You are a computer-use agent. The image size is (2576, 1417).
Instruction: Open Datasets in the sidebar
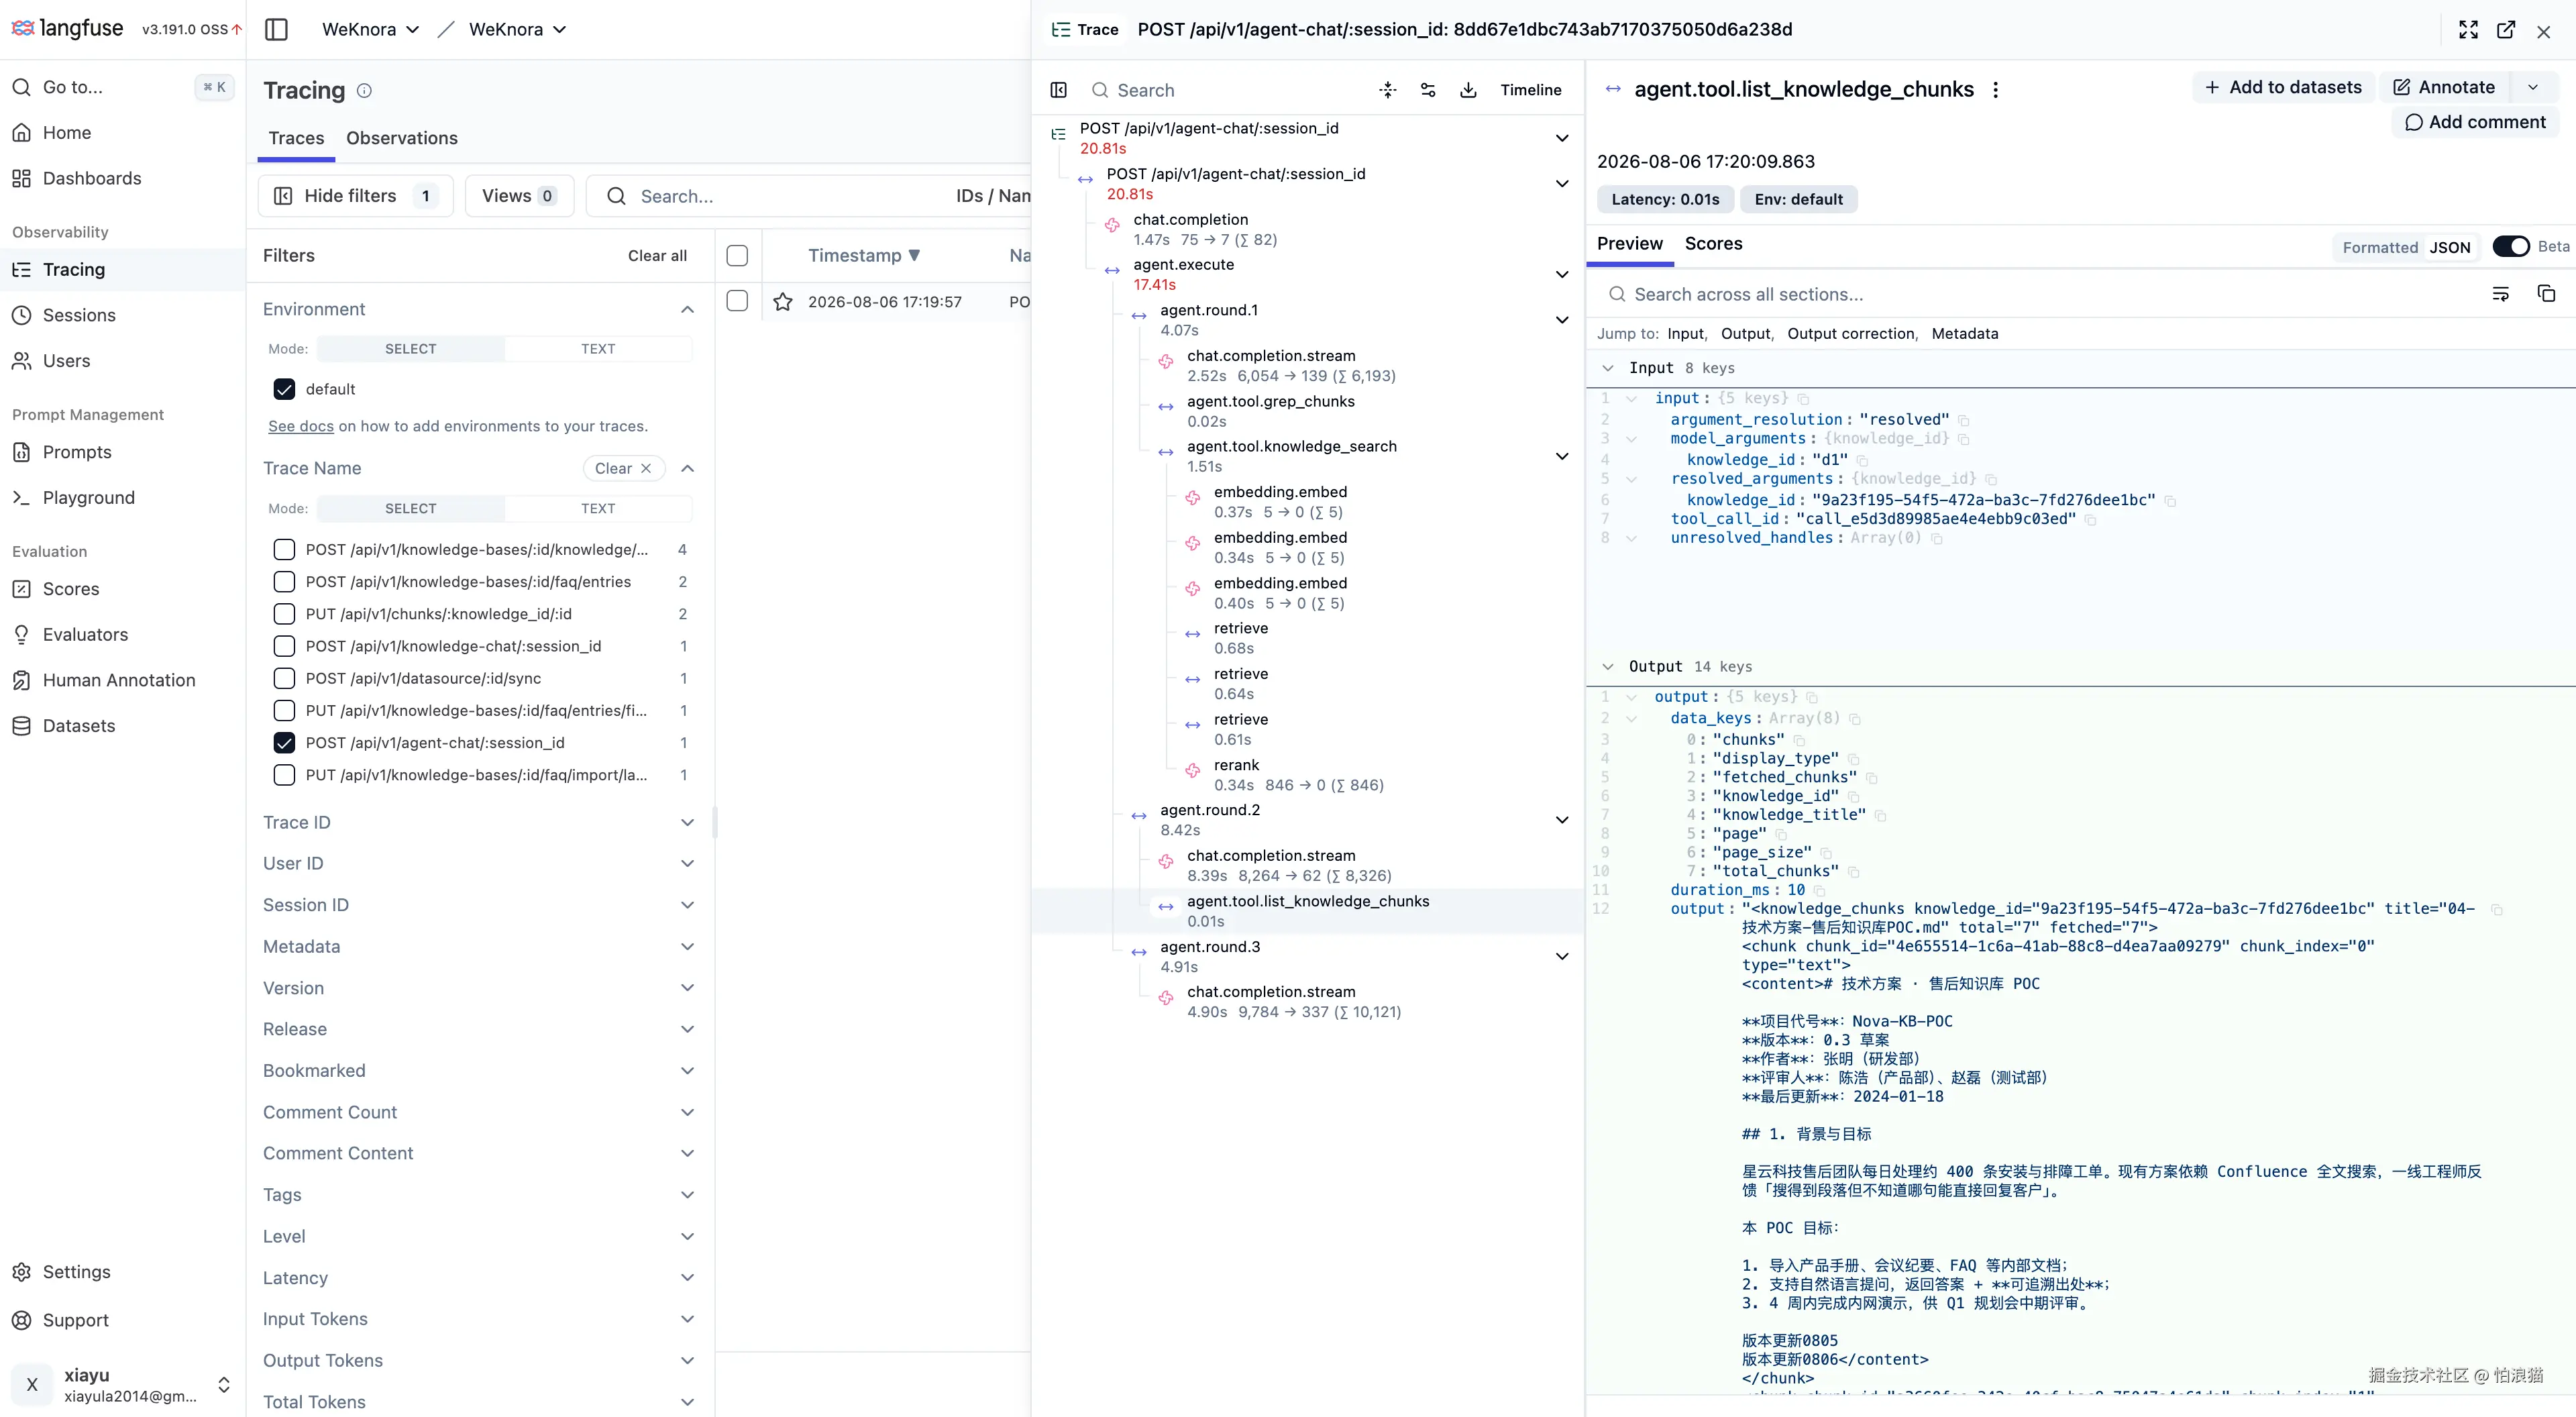pyautogui.click(x=79, y=725)
